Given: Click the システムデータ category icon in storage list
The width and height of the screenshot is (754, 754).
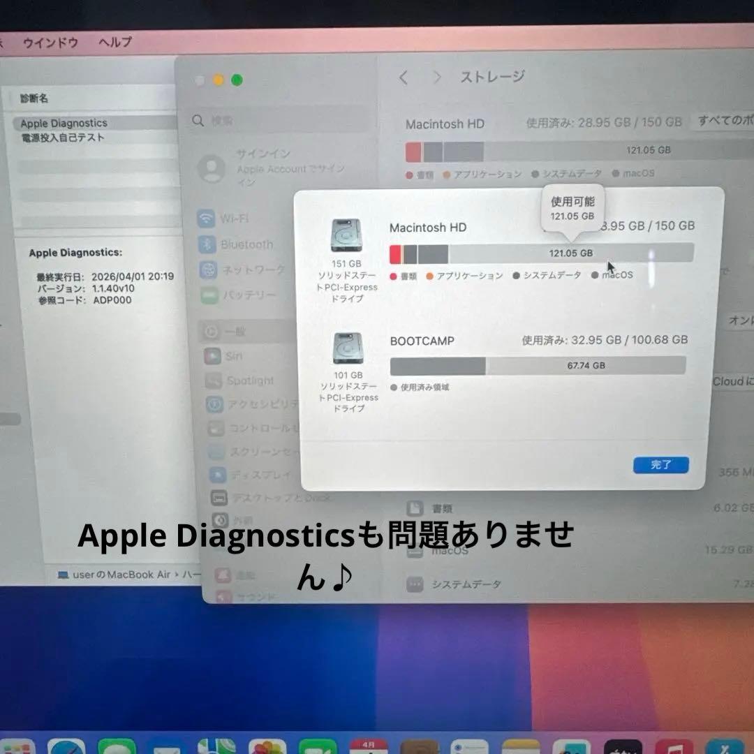Looking at the screenshot, I should (x=415, y=584).
